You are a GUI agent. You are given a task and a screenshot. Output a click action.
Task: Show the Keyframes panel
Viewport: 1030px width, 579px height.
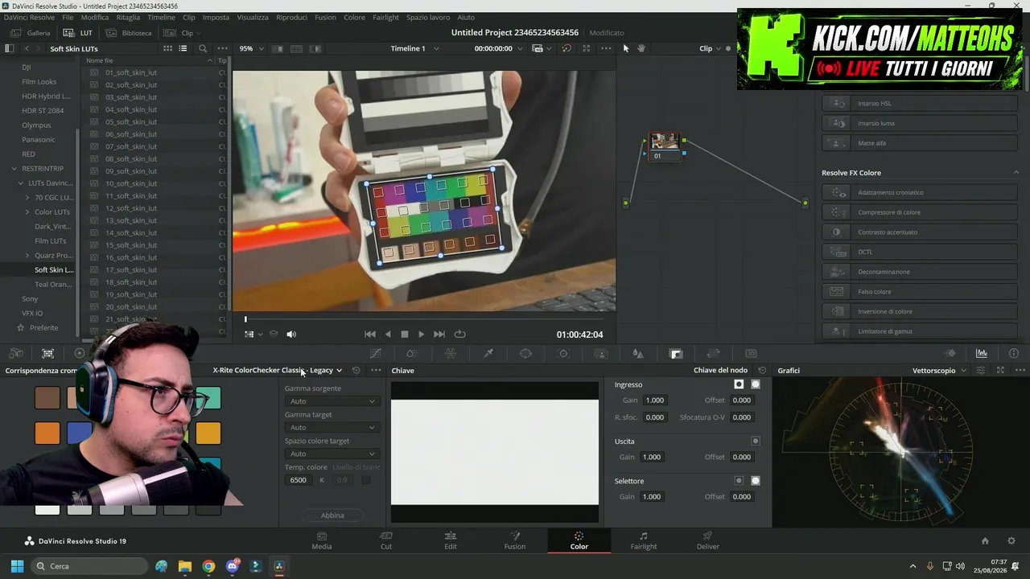coord(950,354)
